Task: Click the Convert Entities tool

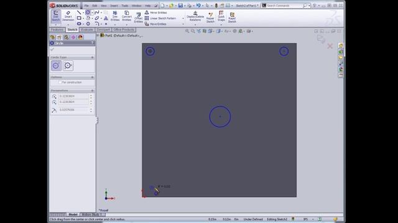Action: click(126, 16)
